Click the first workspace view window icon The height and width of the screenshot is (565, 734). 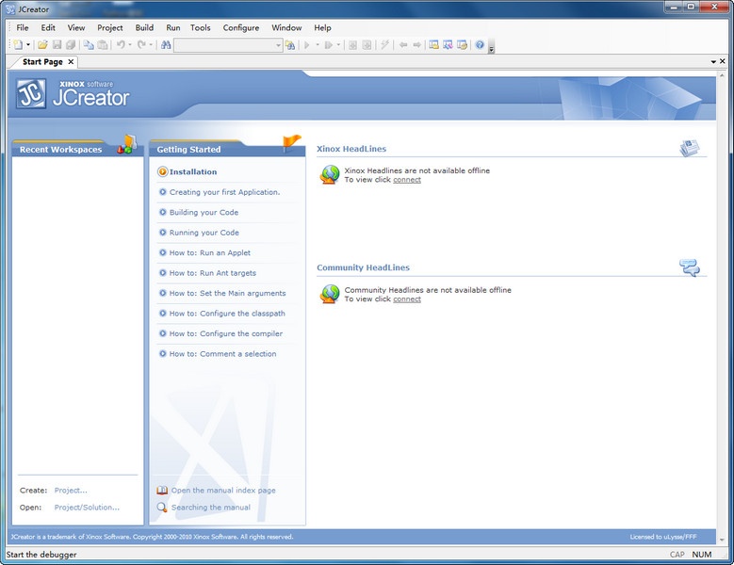tap(434, 45)
